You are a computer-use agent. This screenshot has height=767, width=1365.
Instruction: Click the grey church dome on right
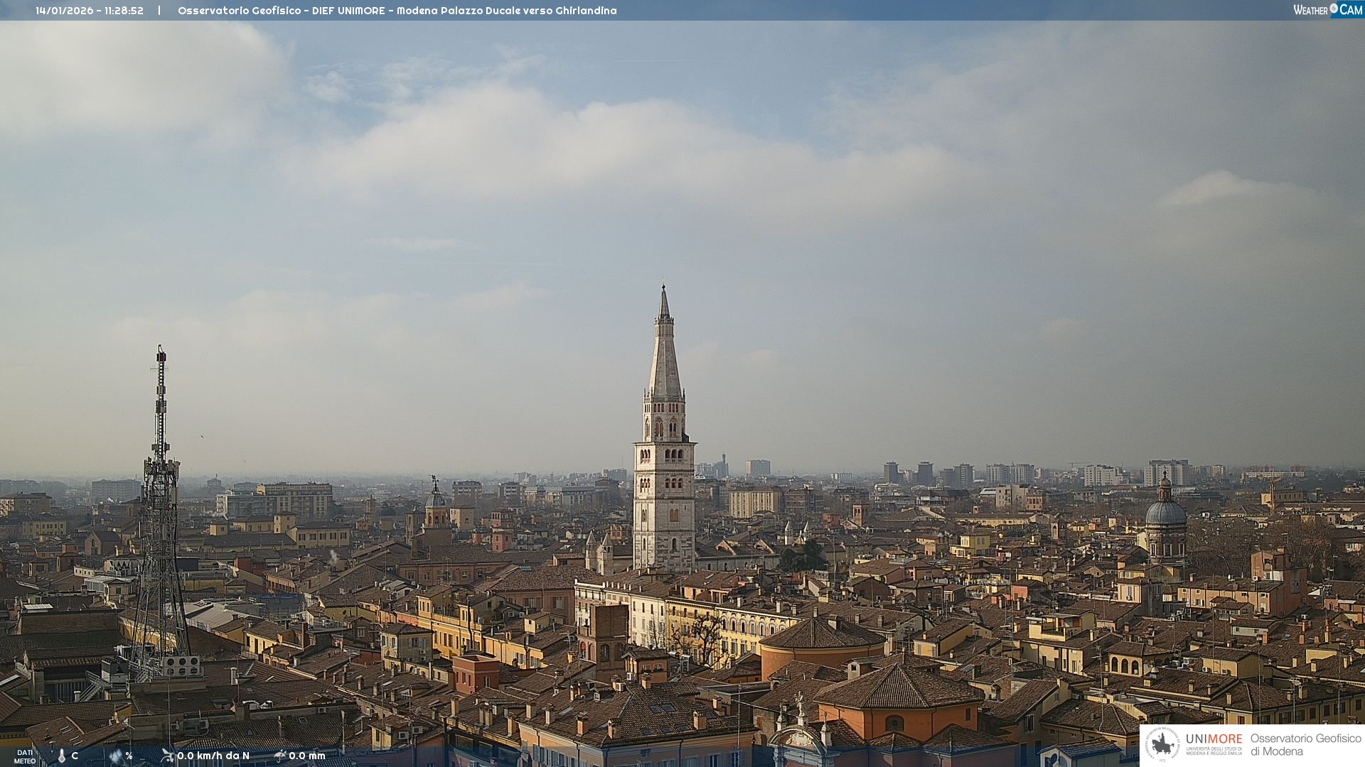tap(1165, 513)
